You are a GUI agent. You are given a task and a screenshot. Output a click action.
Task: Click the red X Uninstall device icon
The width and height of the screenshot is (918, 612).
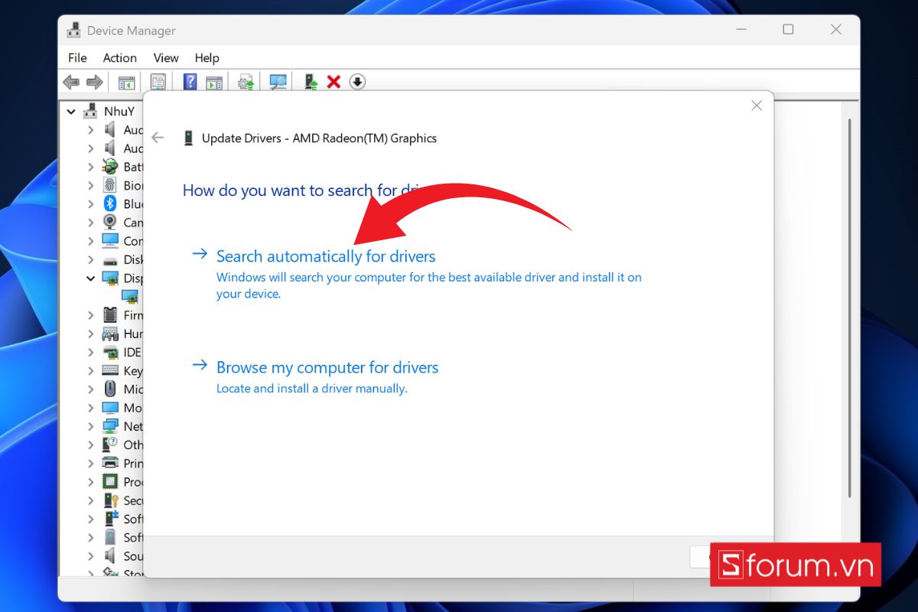click(x=334, y=82)
